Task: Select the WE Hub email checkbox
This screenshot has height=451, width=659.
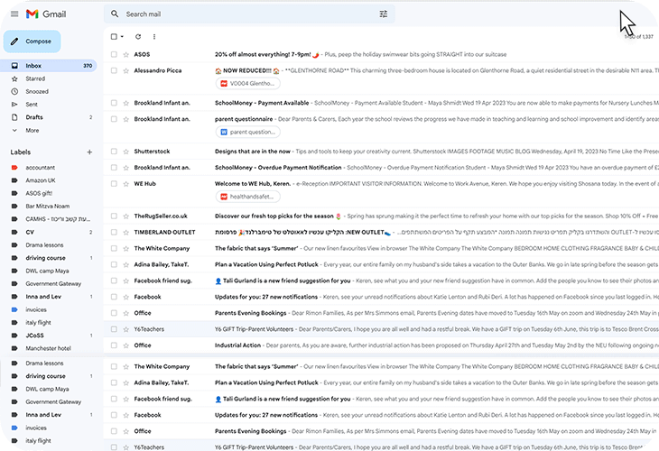Action: pos(114,184)
